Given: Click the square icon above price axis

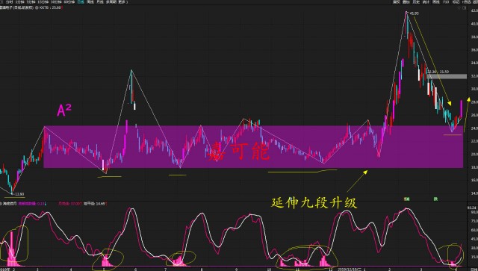Looking at the screenshot, I should coord(464,7).
